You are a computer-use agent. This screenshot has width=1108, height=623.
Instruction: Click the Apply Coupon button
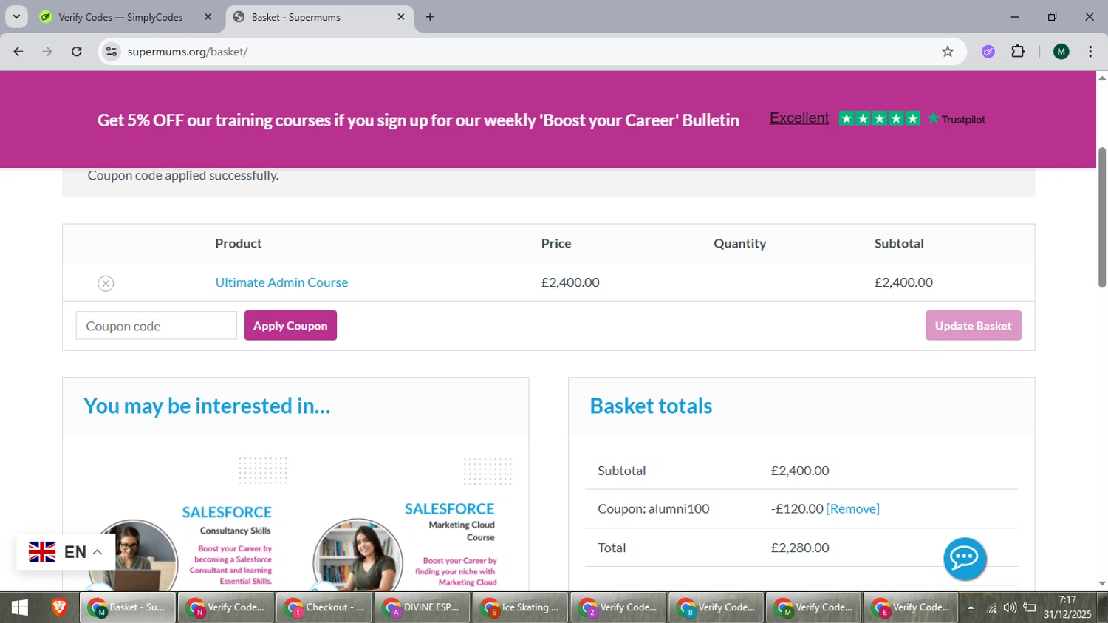tap(290, 326)
